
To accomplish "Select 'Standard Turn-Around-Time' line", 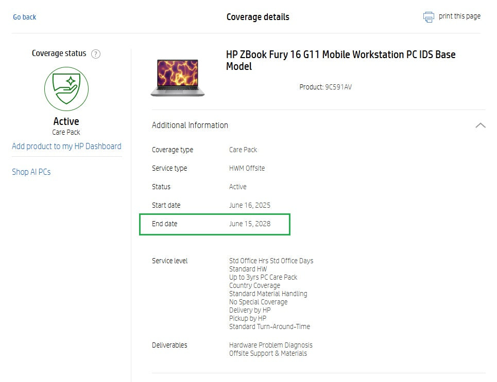I will pyautogui.click(x=269, y=326).
